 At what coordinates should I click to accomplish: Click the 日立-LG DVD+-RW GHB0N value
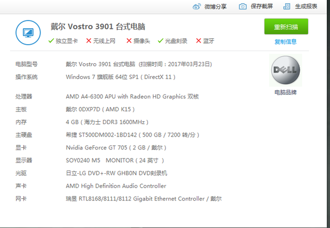[x=117, y=173]
